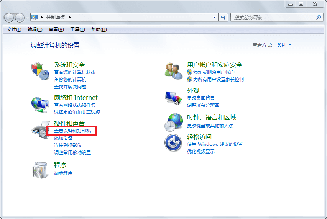
Task: Click the Hardware and Sound printer icon
Action: [39, 130]
